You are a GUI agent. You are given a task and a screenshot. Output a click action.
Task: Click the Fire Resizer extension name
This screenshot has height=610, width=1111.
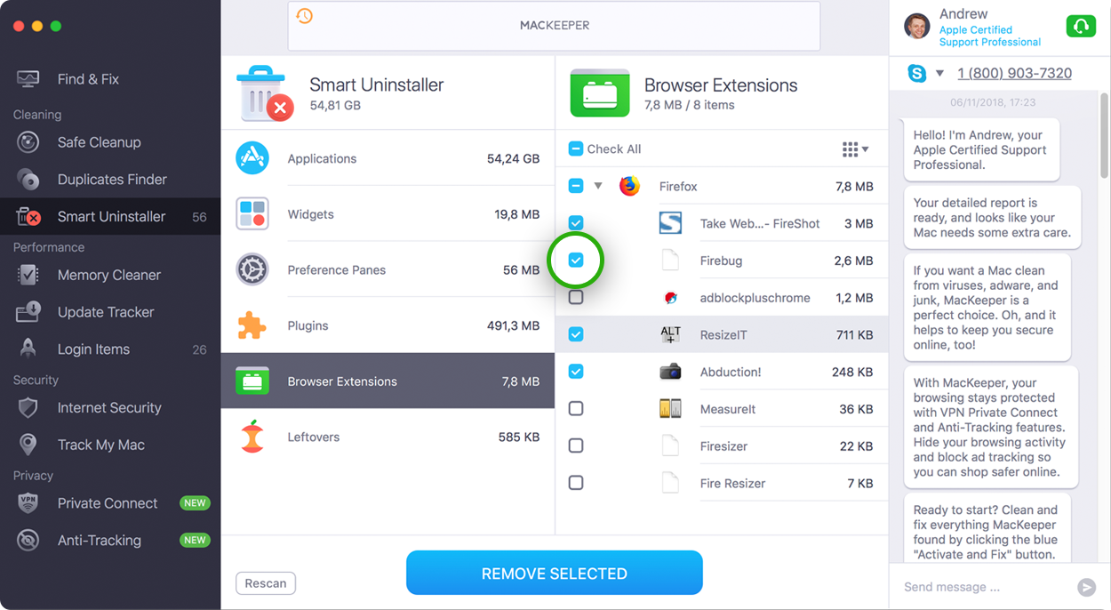(732, 484)
